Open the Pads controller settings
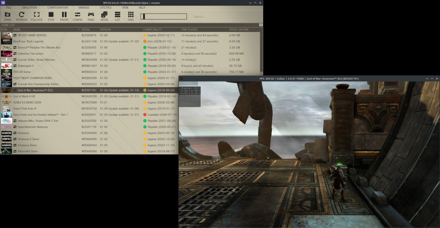The height and width of the screenshot is (228, 440). click(x=91, y=16)
